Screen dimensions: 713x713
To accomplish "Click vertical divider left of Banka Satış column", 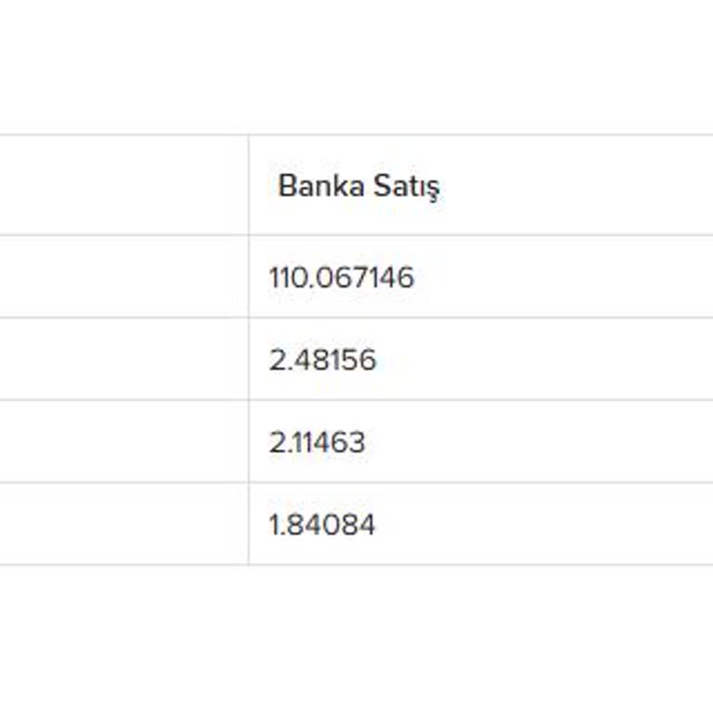I will 249,353.
